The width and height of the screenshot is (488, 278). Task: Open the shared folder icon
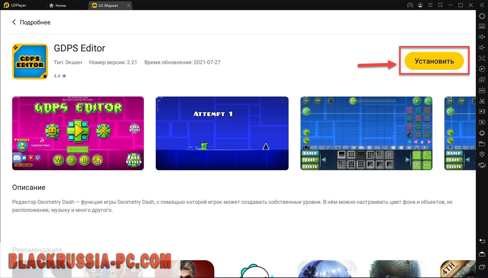482,144
